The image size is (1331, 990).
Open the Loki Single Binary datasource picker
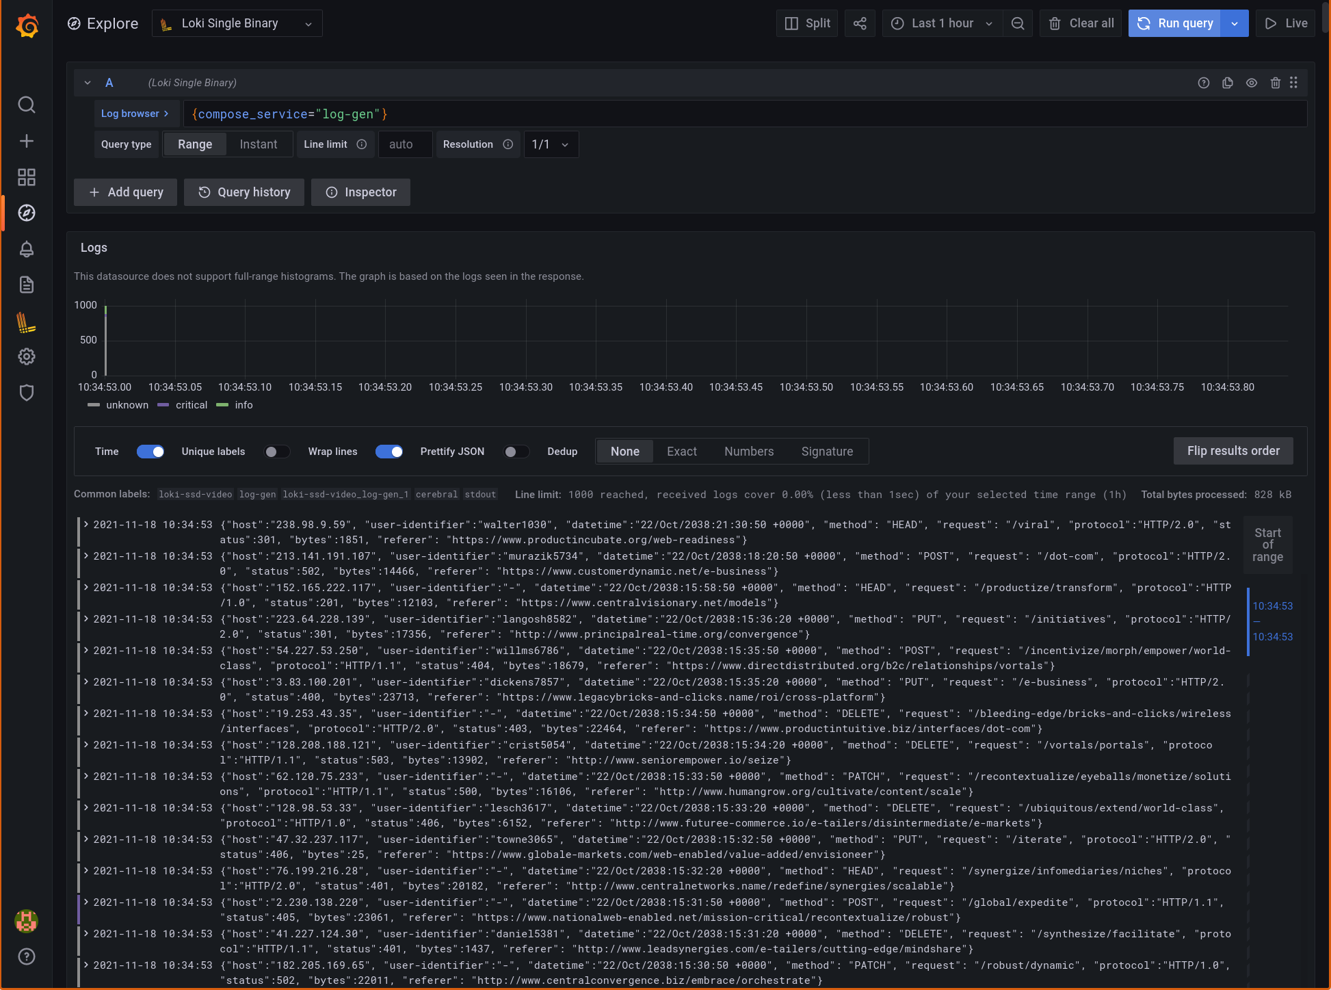pyautogui.click(x=237, y=23)
